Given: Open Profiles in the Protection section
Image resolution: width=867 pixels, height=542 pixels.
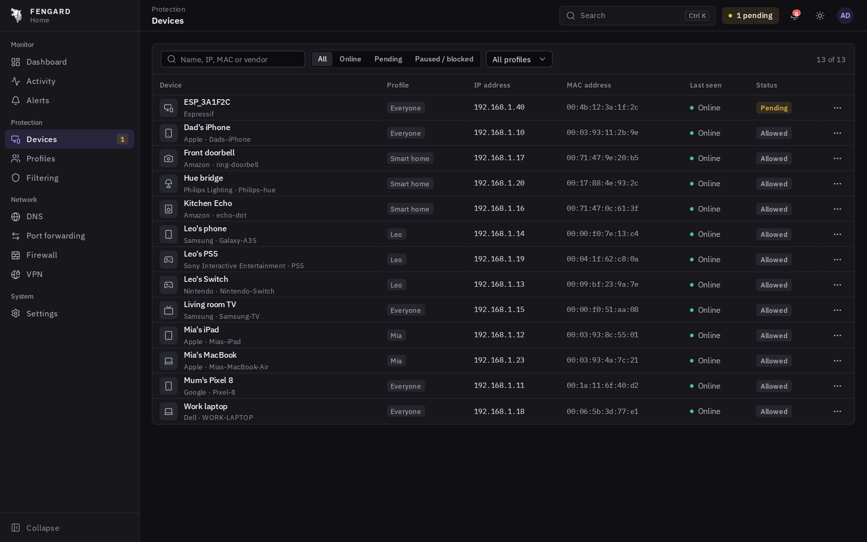Looking at the screenshot, I should coord(69,159).
